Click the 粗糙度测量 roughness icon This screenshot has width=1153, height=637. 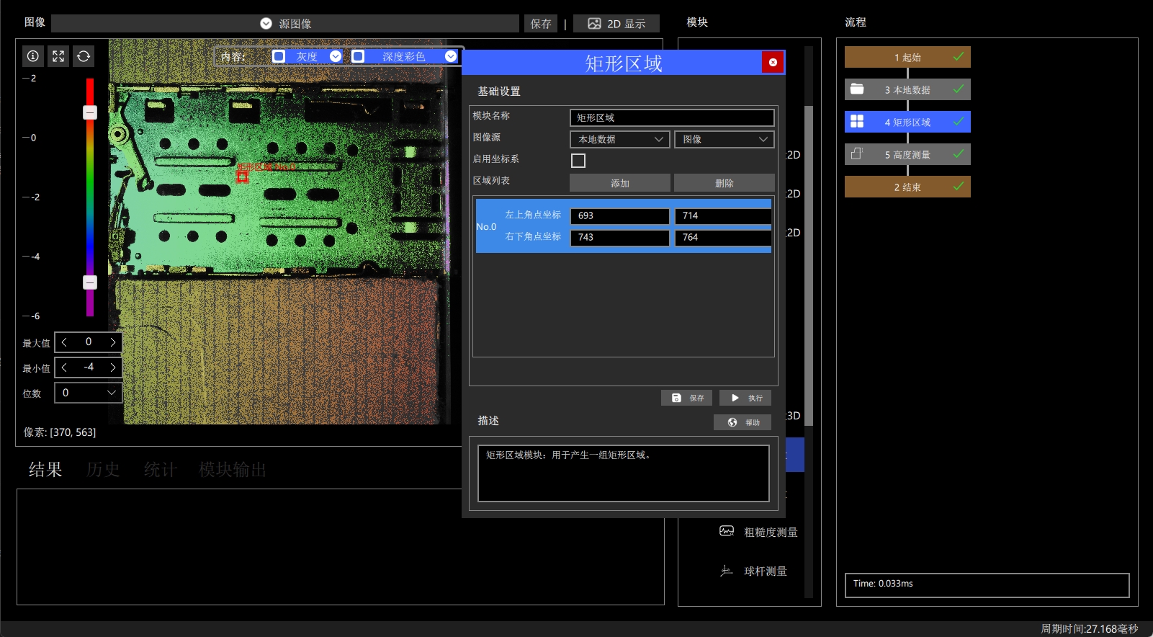727,531
